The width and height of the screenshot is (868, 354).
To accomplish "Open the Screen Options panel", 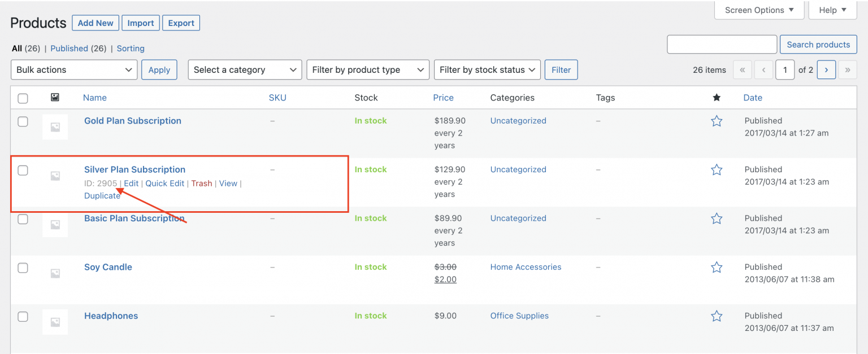I will point(759,10).
